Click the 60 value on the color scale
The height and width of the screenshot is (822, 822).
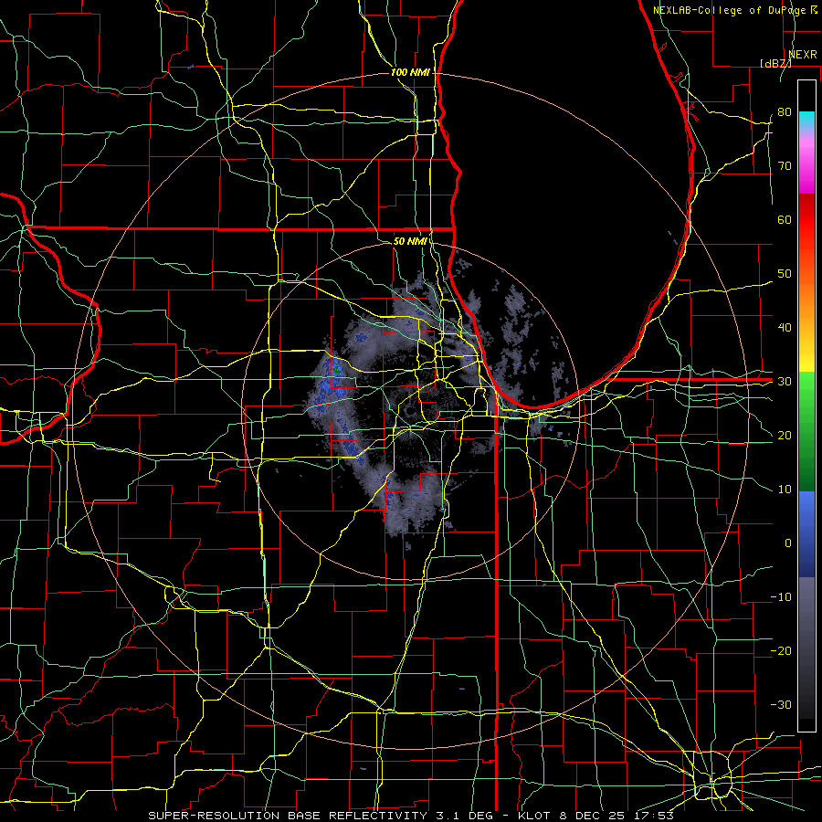coord(785,219)
